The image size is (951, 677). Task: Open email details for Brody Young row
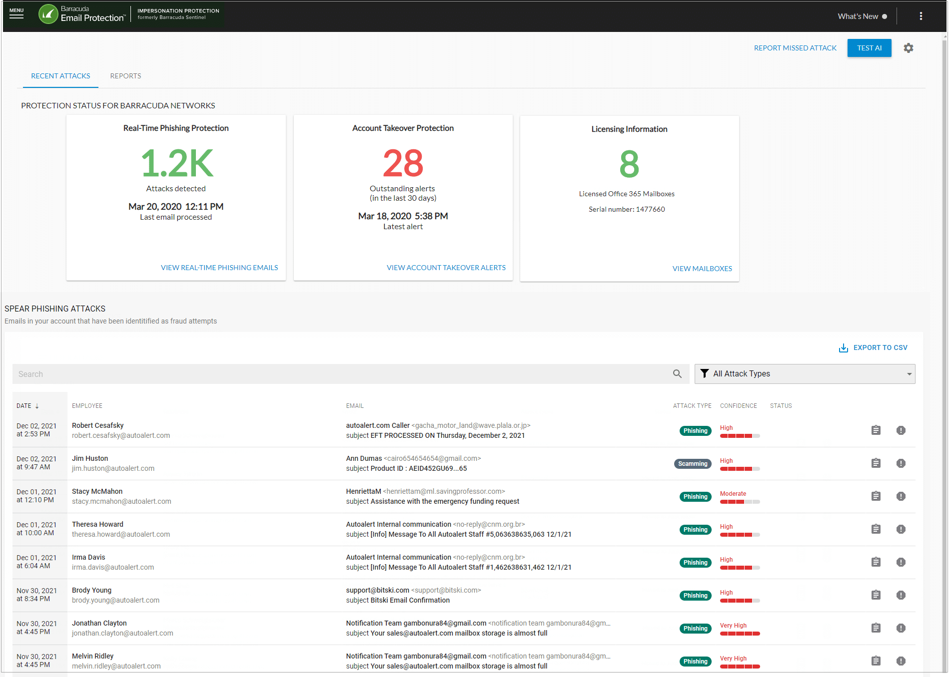876,595
